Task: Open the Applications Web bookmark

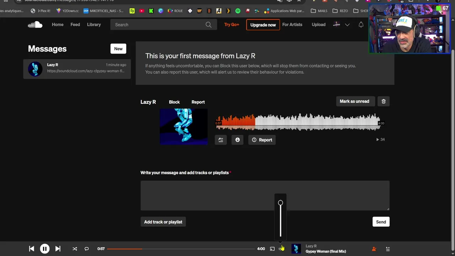Action: click(x=284, y=11)
